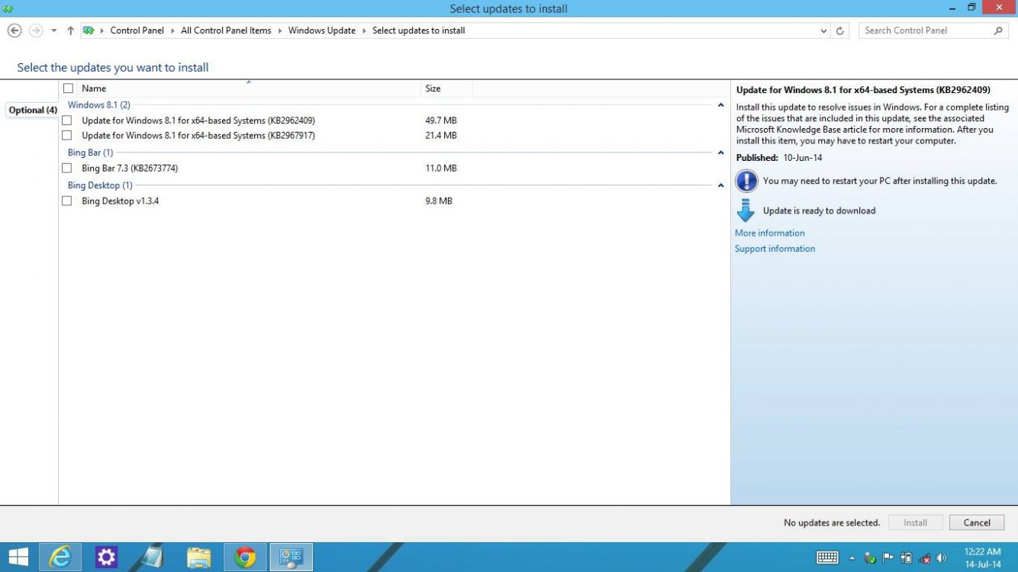Refresh the Control Panel address bar
This screenshot has height=572, width=1018.
[x=840, y=31]
